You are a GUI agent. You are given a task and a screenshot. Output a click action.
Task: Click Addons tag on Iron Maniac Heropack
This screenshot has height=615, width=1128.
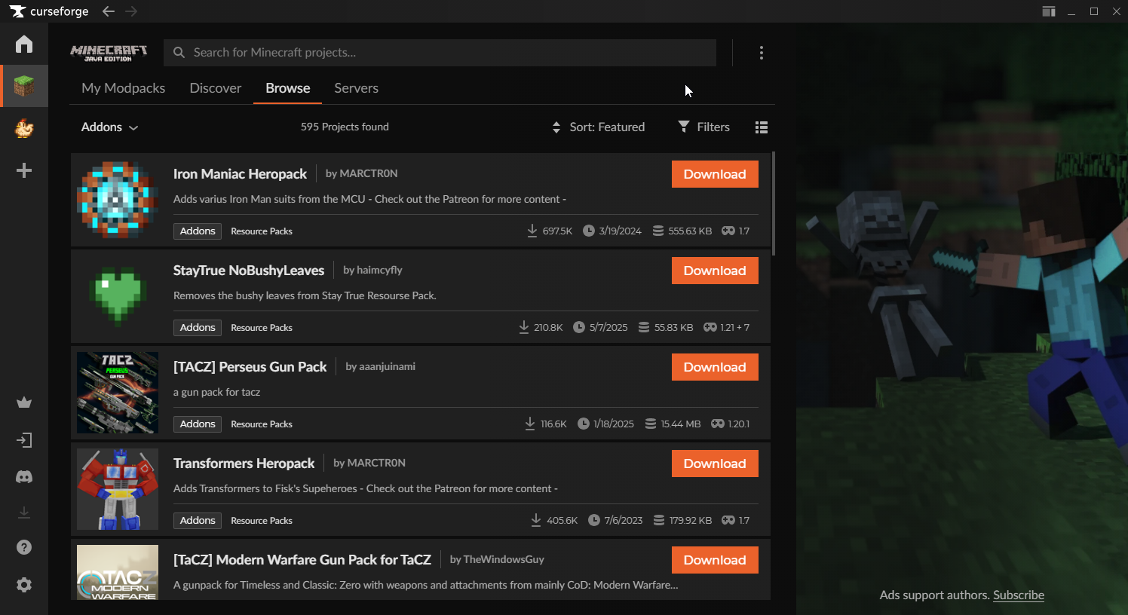198,231
